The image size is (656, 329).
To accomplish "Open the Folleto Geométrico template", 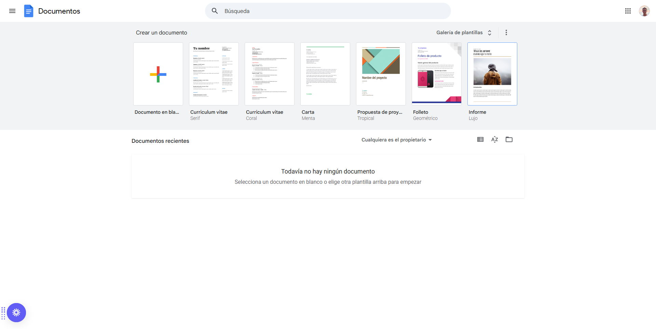I will pyautogui.click(x=436, y=74).
